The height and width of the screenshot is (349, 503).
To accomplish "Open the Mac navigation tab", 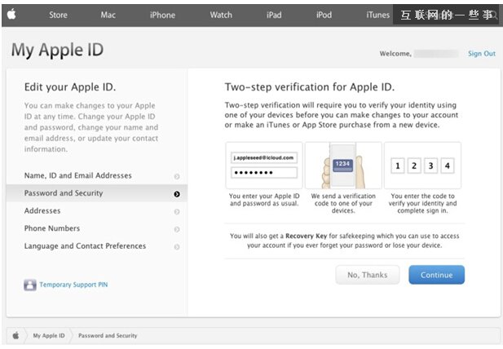I will point(108,15).
